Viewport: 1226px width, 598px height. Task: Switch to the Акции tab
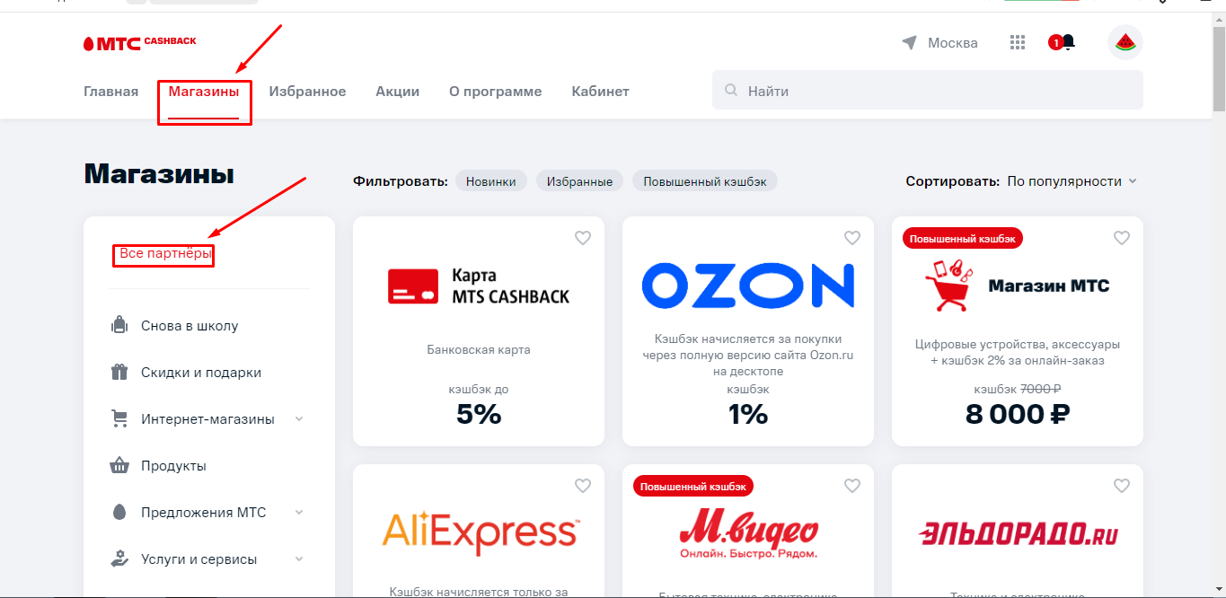pyautogui.click(x=397, y=92)
